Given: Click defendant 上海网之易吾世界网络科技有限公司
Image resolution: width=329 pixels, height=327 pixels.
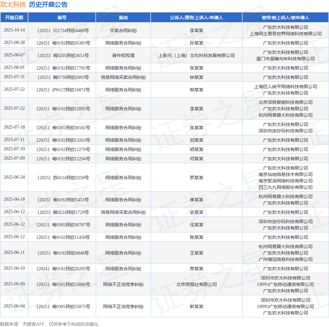Looking at the screenshot, I should click(285, 34).
